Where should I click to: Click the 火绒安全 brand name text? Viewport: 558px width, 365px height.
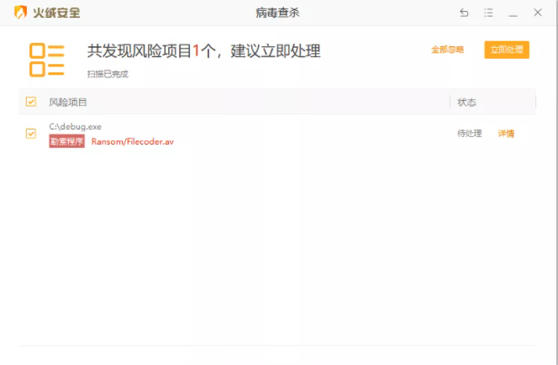(57, 13)
